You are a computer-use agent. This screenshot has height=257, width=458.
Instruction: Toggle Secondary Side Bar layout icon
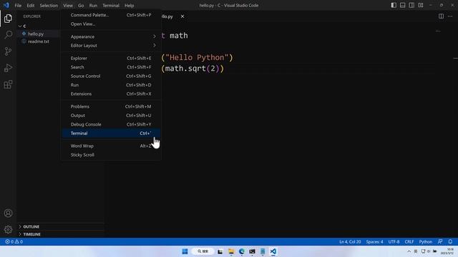411,5
